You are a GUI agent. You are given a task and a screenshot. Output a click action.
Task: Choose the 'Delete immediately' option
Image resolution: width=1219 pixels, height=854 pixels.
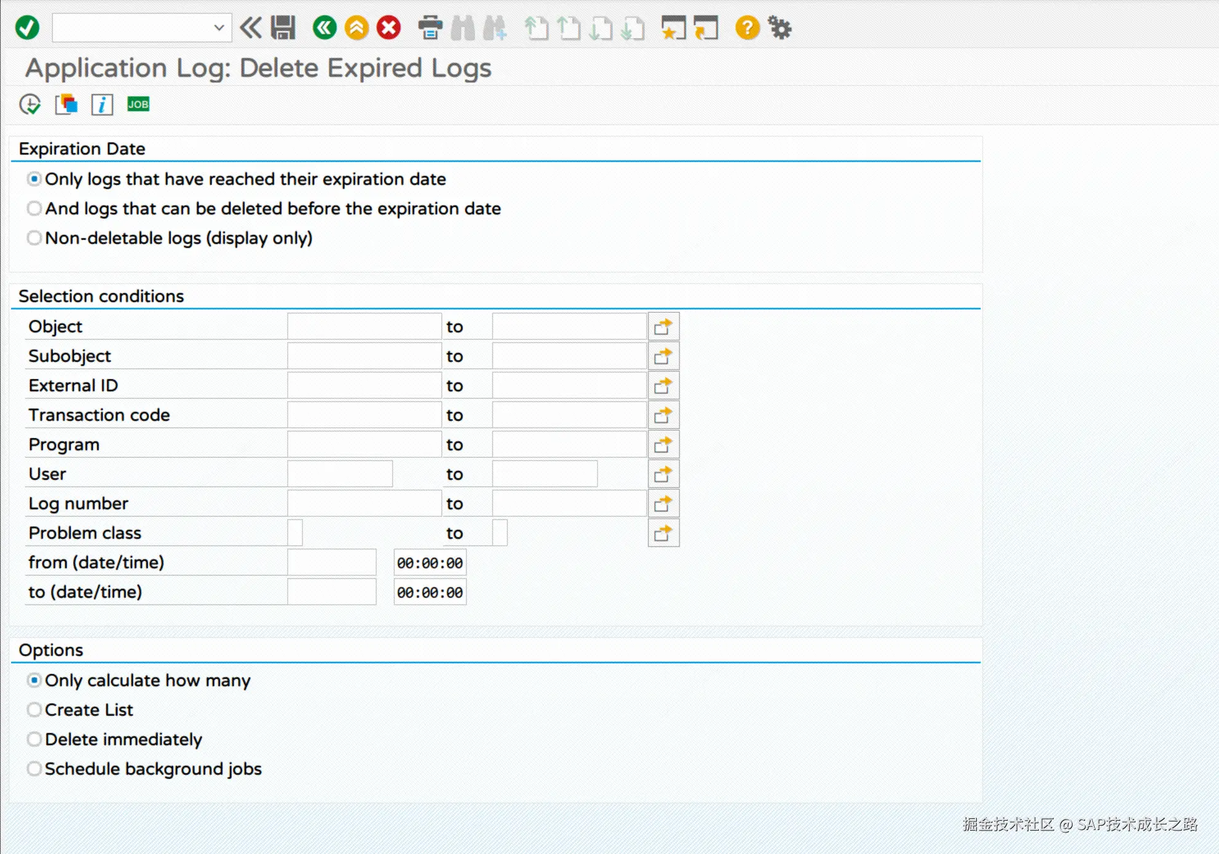click(34, 740)
